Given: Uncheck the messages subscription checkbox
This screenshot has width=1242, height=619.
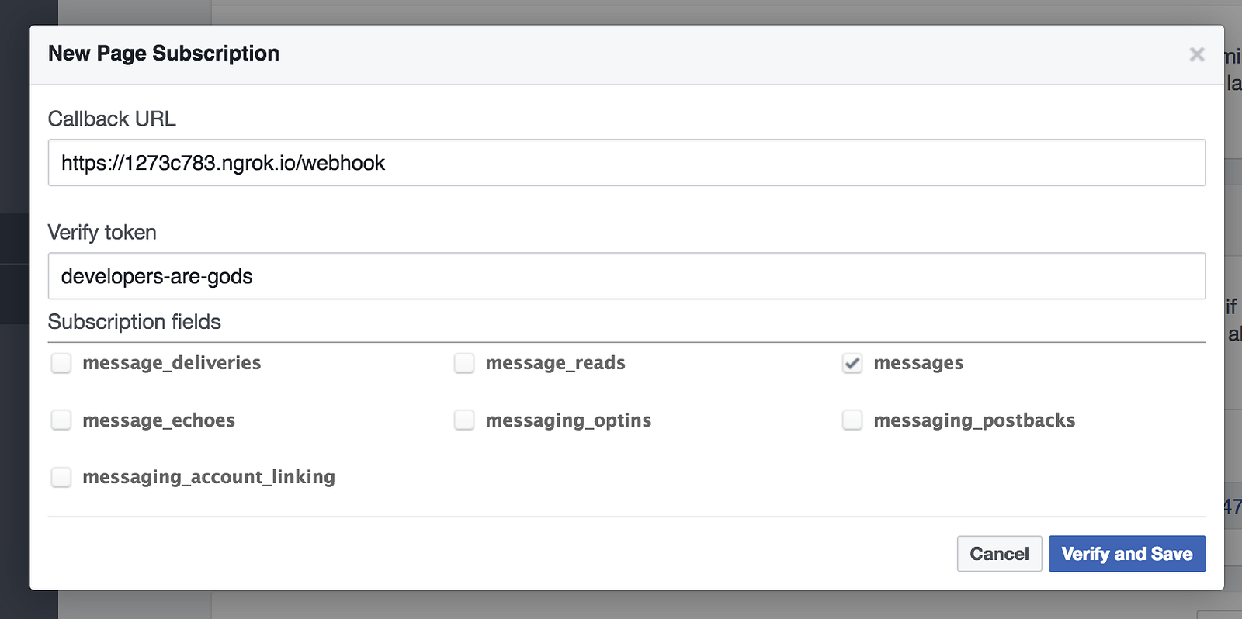Looking at the screenshot, I should 852,363.
